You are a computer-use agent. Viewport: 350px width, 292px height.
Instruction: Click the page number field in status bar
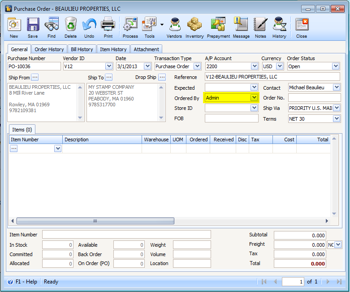293,282
